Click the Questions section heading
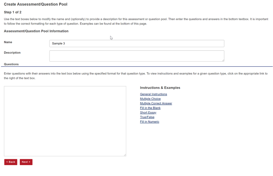 coord(11,64)
